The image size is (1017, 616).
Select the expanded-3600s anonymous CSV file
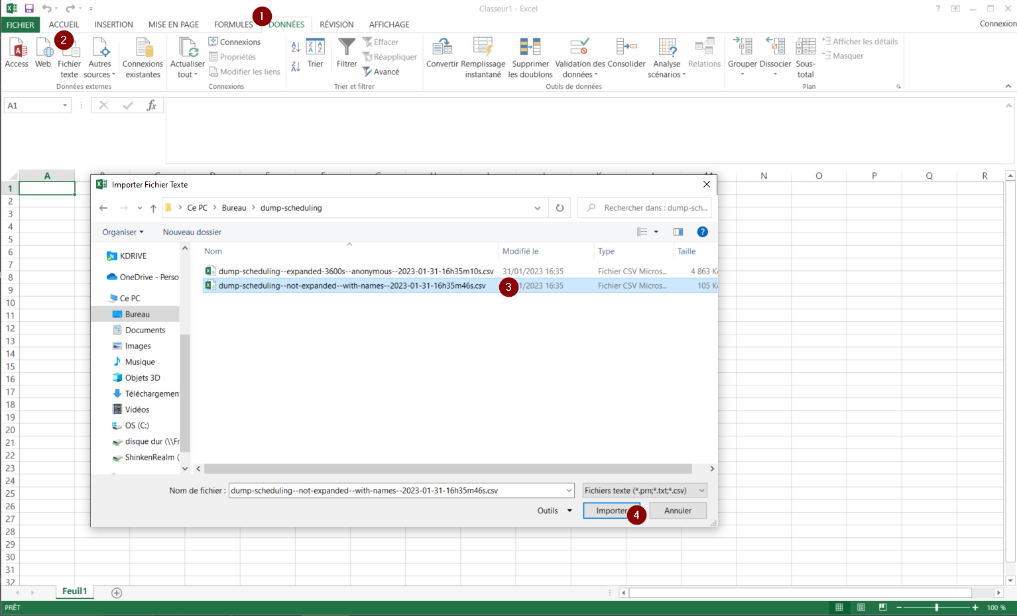click(355, 272)
